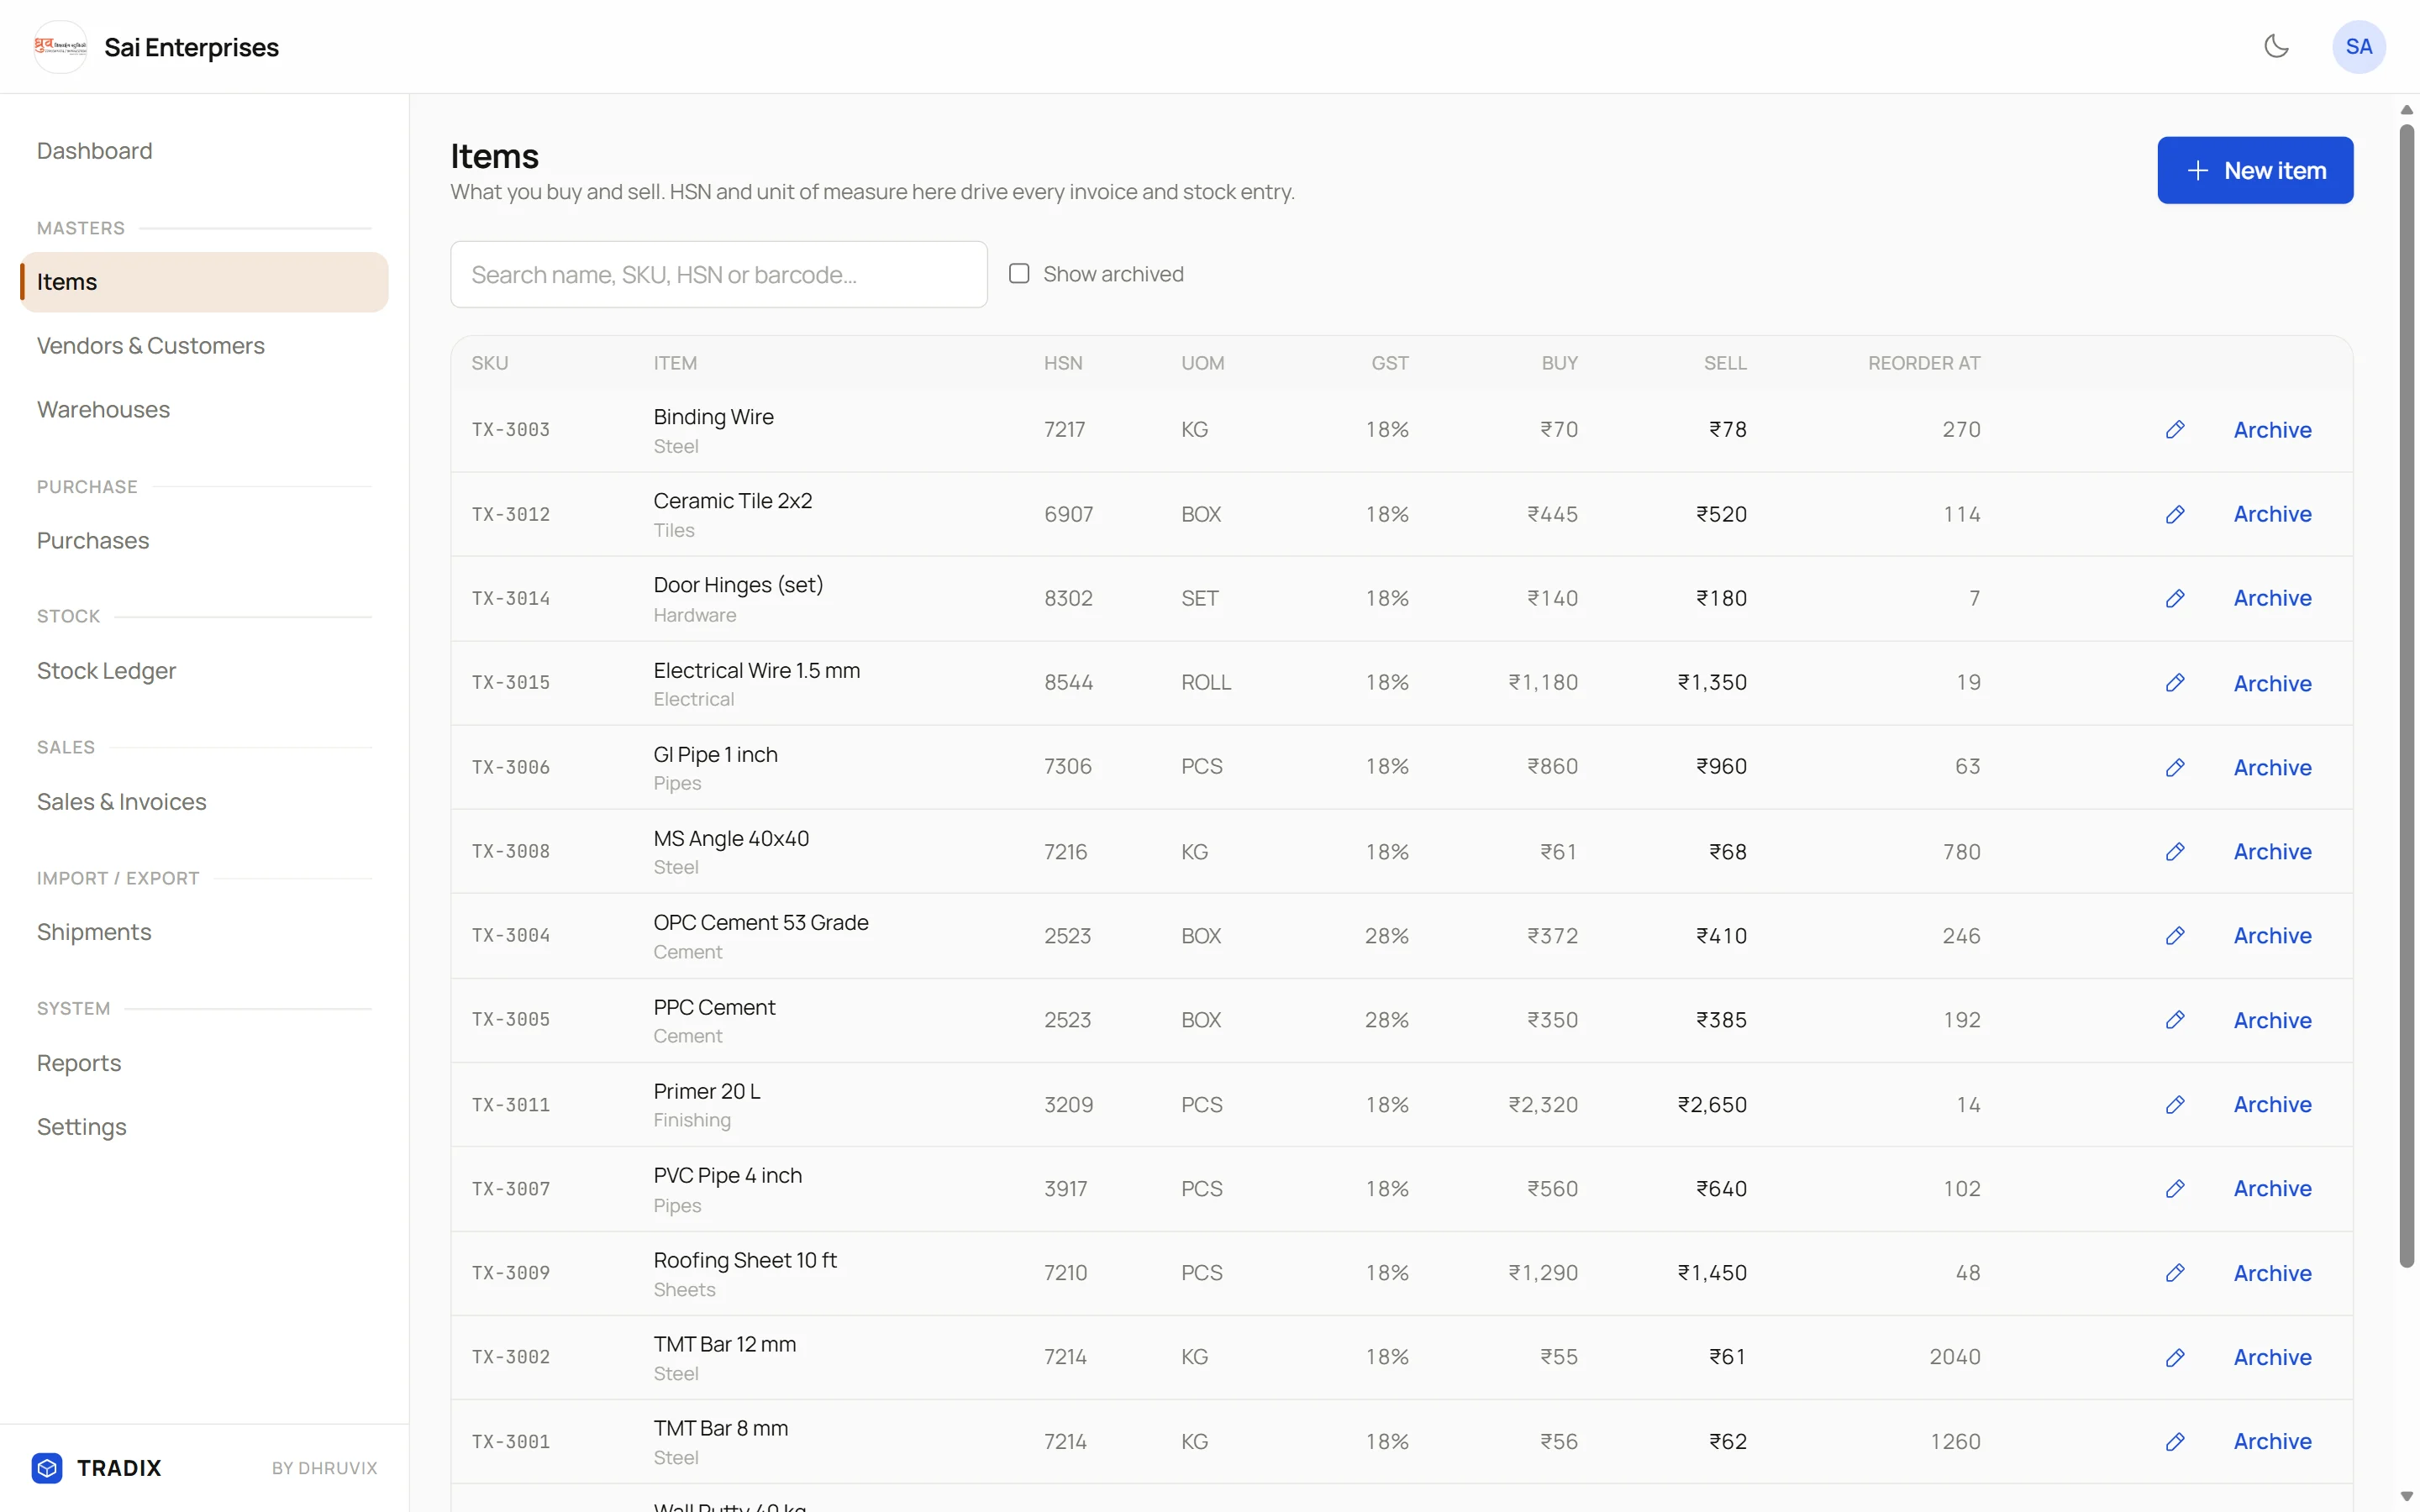This screenshot has width=2420, height=1512.
Task: Archive the Primer 20 L item
Action: point(2272,1105)
